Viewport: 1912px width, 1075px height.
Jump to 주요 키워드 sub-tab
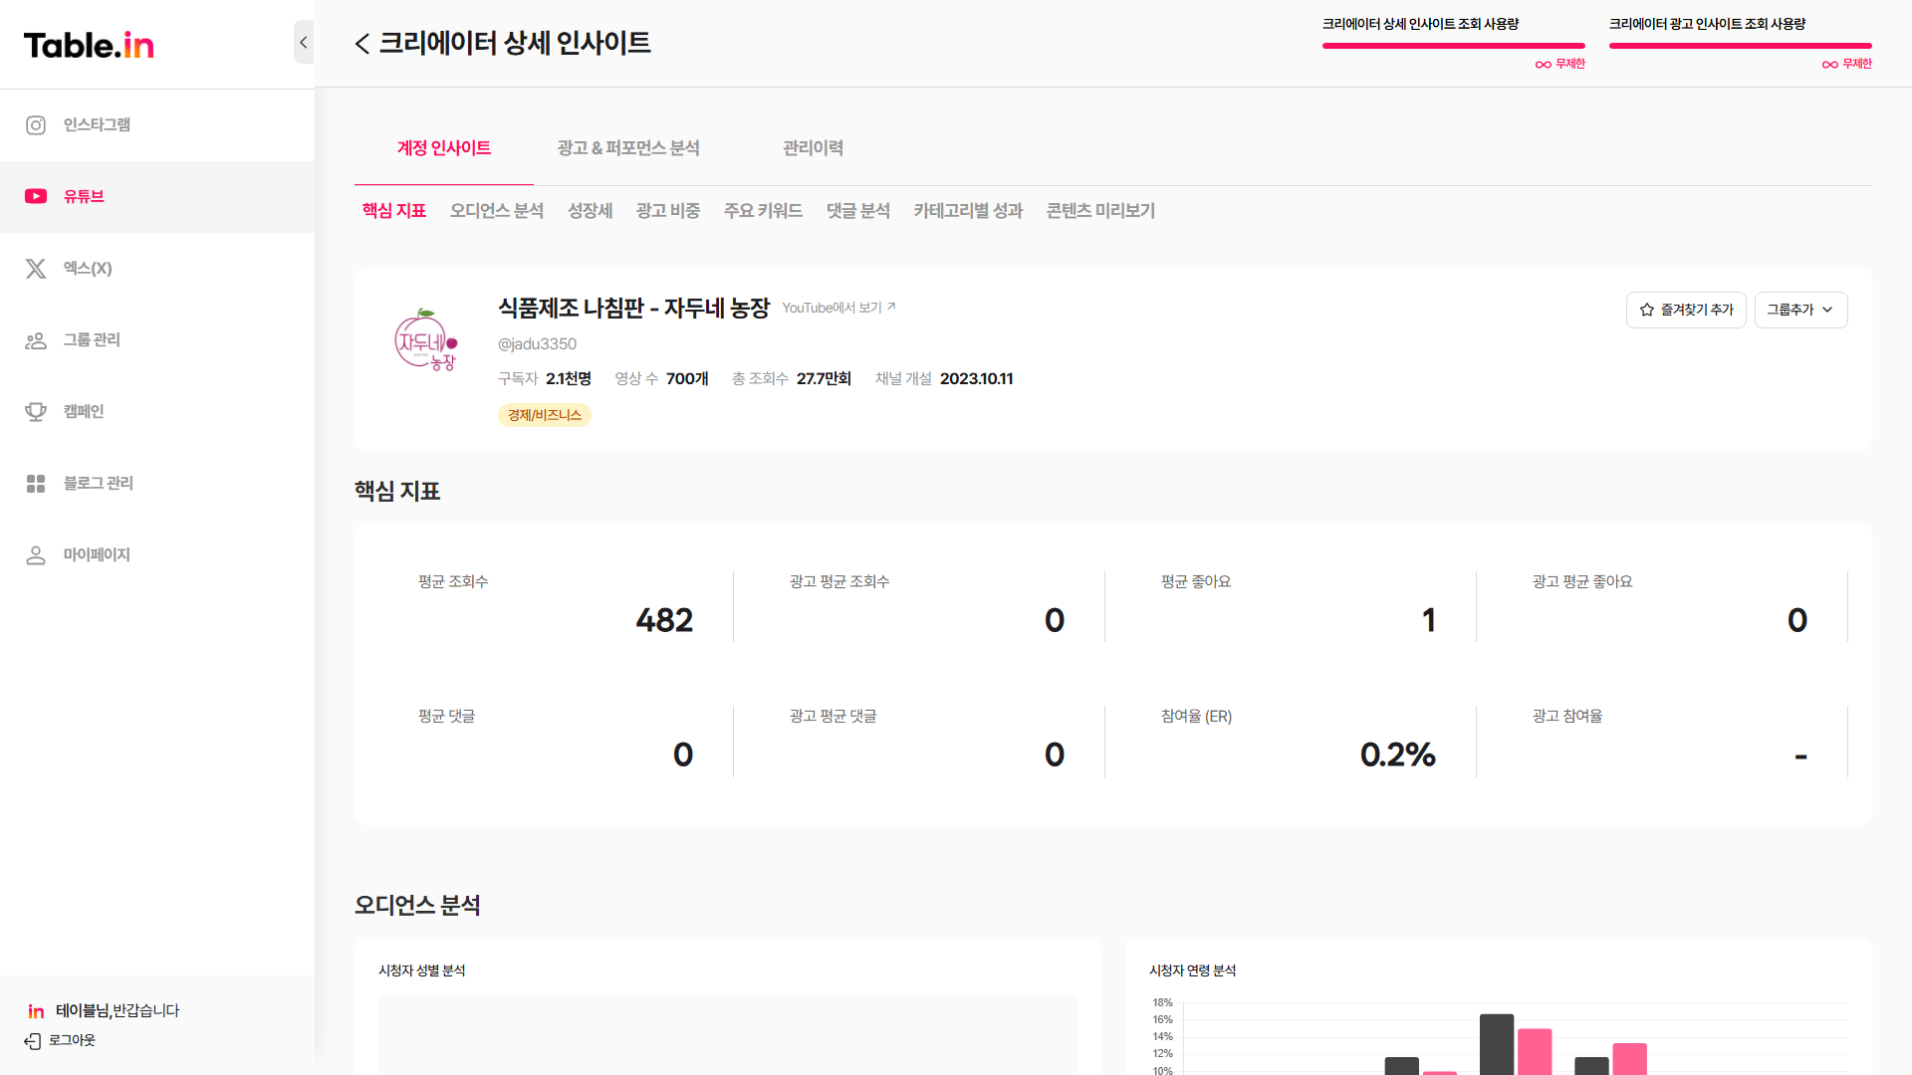[x=763, y=211]
